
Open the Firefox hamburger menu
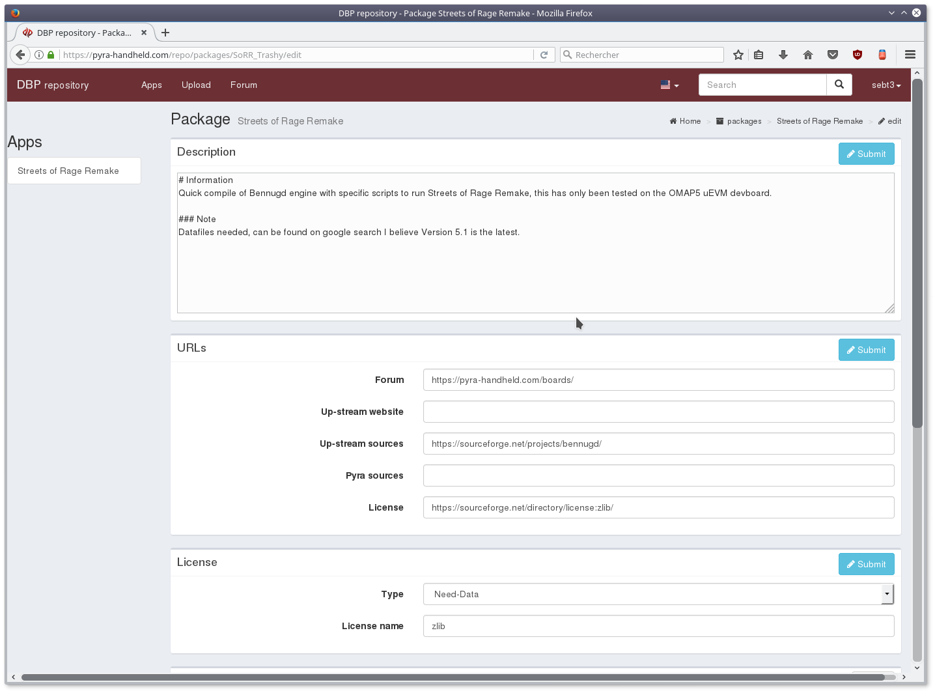point(910,55)
